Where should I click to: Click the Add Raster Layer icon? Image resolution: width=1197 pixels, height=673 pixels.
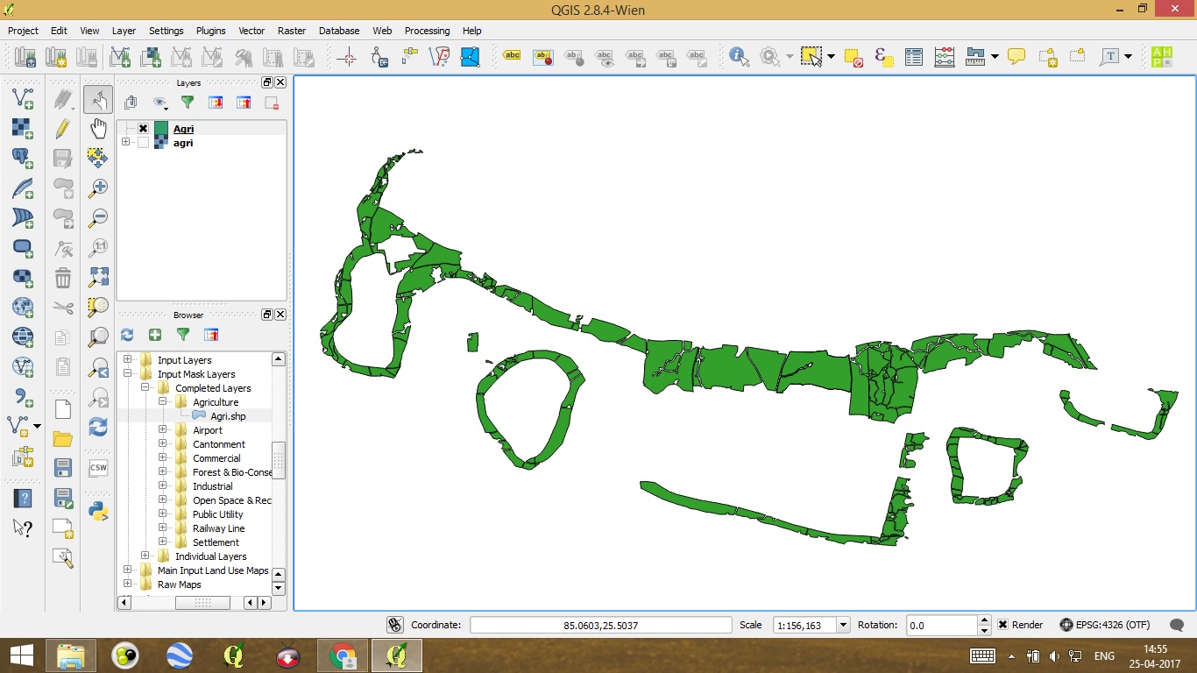[23, 128]
